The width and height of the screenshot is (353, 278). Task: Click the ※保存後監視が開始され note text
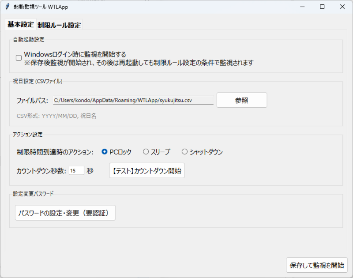pos(139,63)
